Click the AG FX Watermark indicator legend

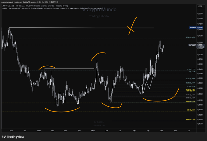pos(53,8)
